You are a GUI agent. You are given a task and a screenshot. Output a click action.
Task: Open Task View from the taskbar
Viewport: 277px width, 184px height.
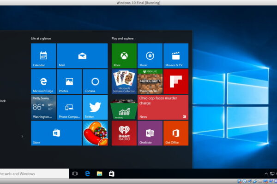pyautogui.click(x=75, y=174)
